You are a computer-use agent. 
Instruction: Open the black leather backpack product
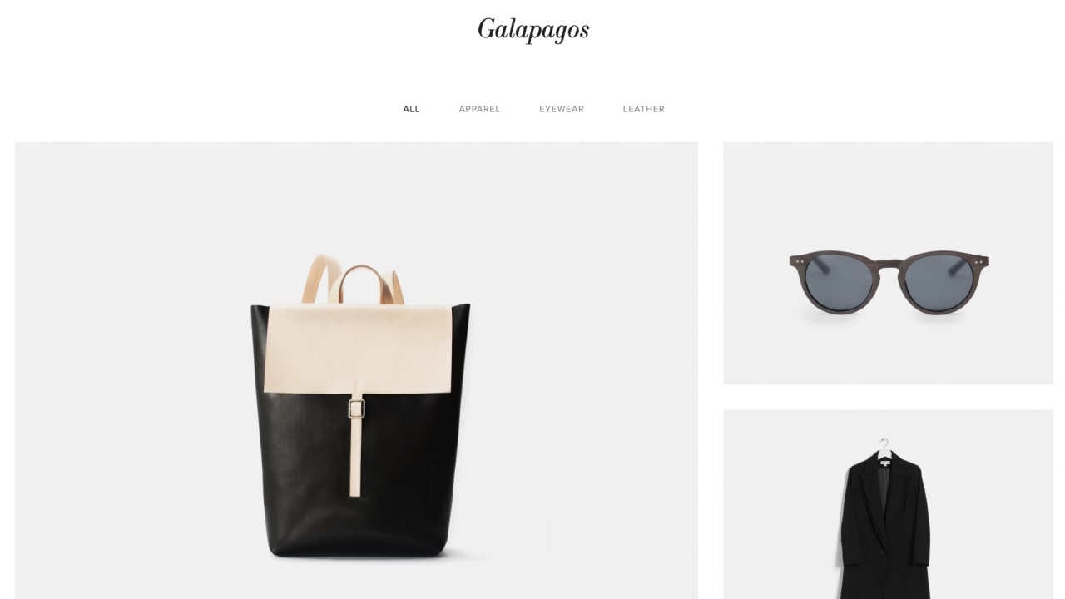pyautogui.click(x=356, y=370)
